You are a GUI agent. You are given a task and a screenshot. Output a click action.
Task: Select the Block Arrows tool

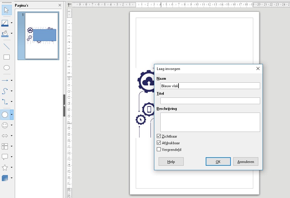click(5, 136)
